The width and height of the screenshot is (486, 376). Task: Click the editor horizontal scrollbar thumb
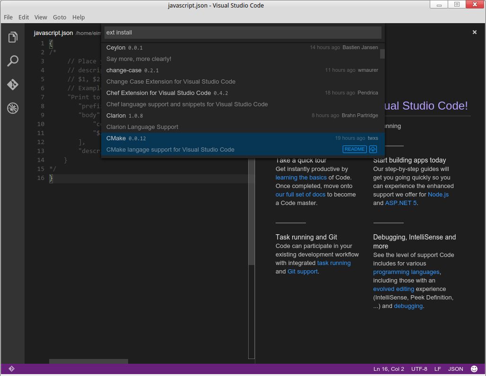(x=88, y=361)
